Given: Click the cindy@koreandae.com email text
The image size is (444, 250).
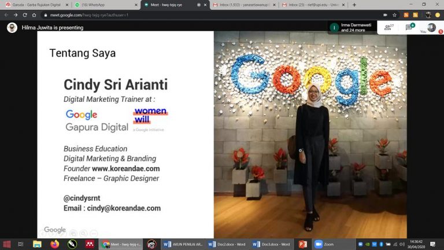Looking at the screenshot, I should 124,208.
